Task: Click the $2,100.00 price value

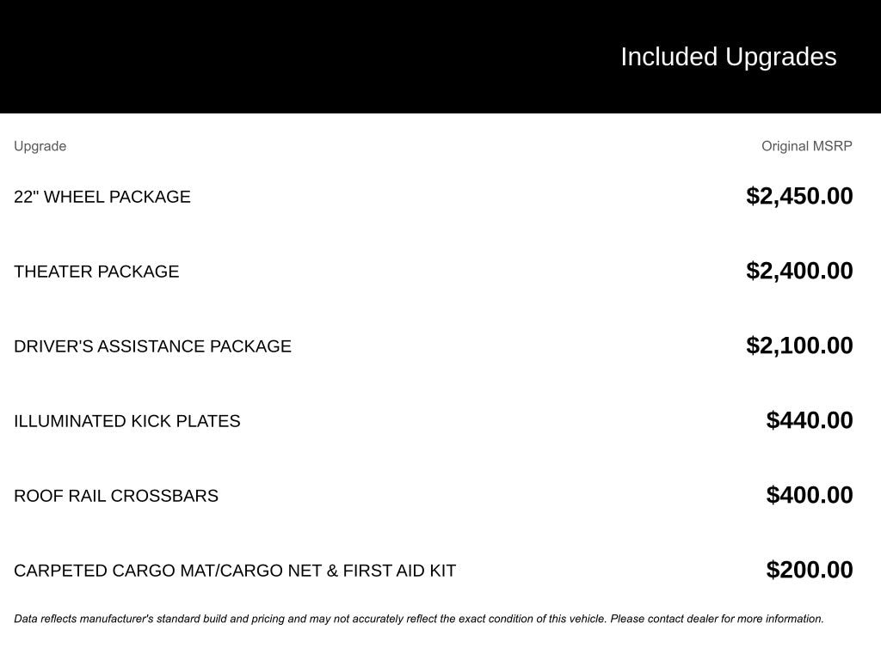Action: (799, 345)
